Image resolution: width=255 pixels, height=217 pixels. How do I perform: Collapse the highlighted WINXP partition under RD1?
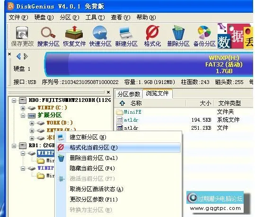click(23, 153)
